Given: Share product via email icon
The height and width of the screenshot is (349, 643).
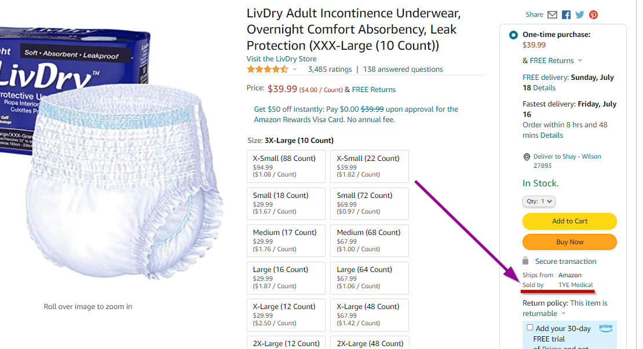Looking at the screenshot, I should (552, 15).
